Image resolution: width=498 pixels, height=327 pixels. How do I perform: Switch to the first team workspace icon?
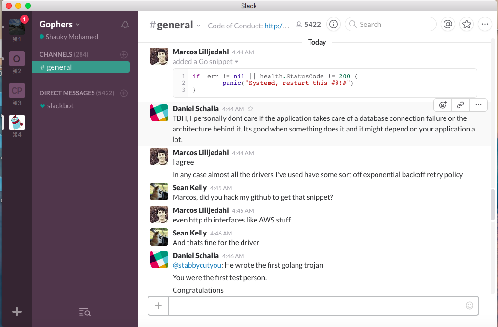pos(17,27)
